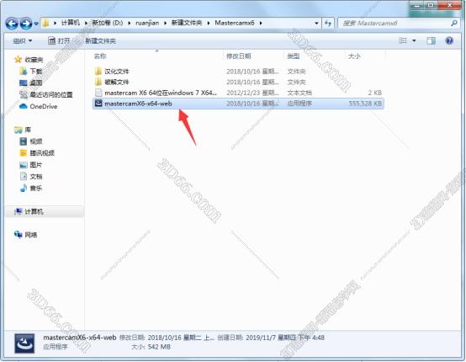Select Mastercamx6 in the address path
This screenshot has width=466, height=362.
point(235,23)
